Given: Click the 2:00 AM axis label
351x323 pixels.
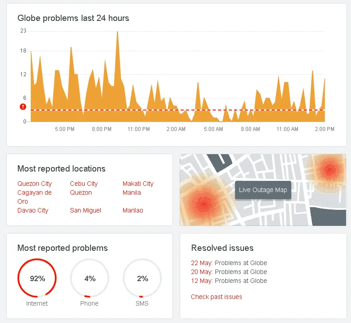Looking at the screenshot, I should point(176,129).
